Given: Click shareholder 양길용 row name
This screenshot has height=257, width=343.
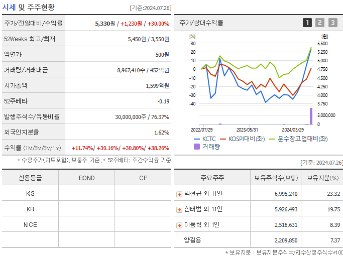Looking at the screenshot, I should coord(192,240).
